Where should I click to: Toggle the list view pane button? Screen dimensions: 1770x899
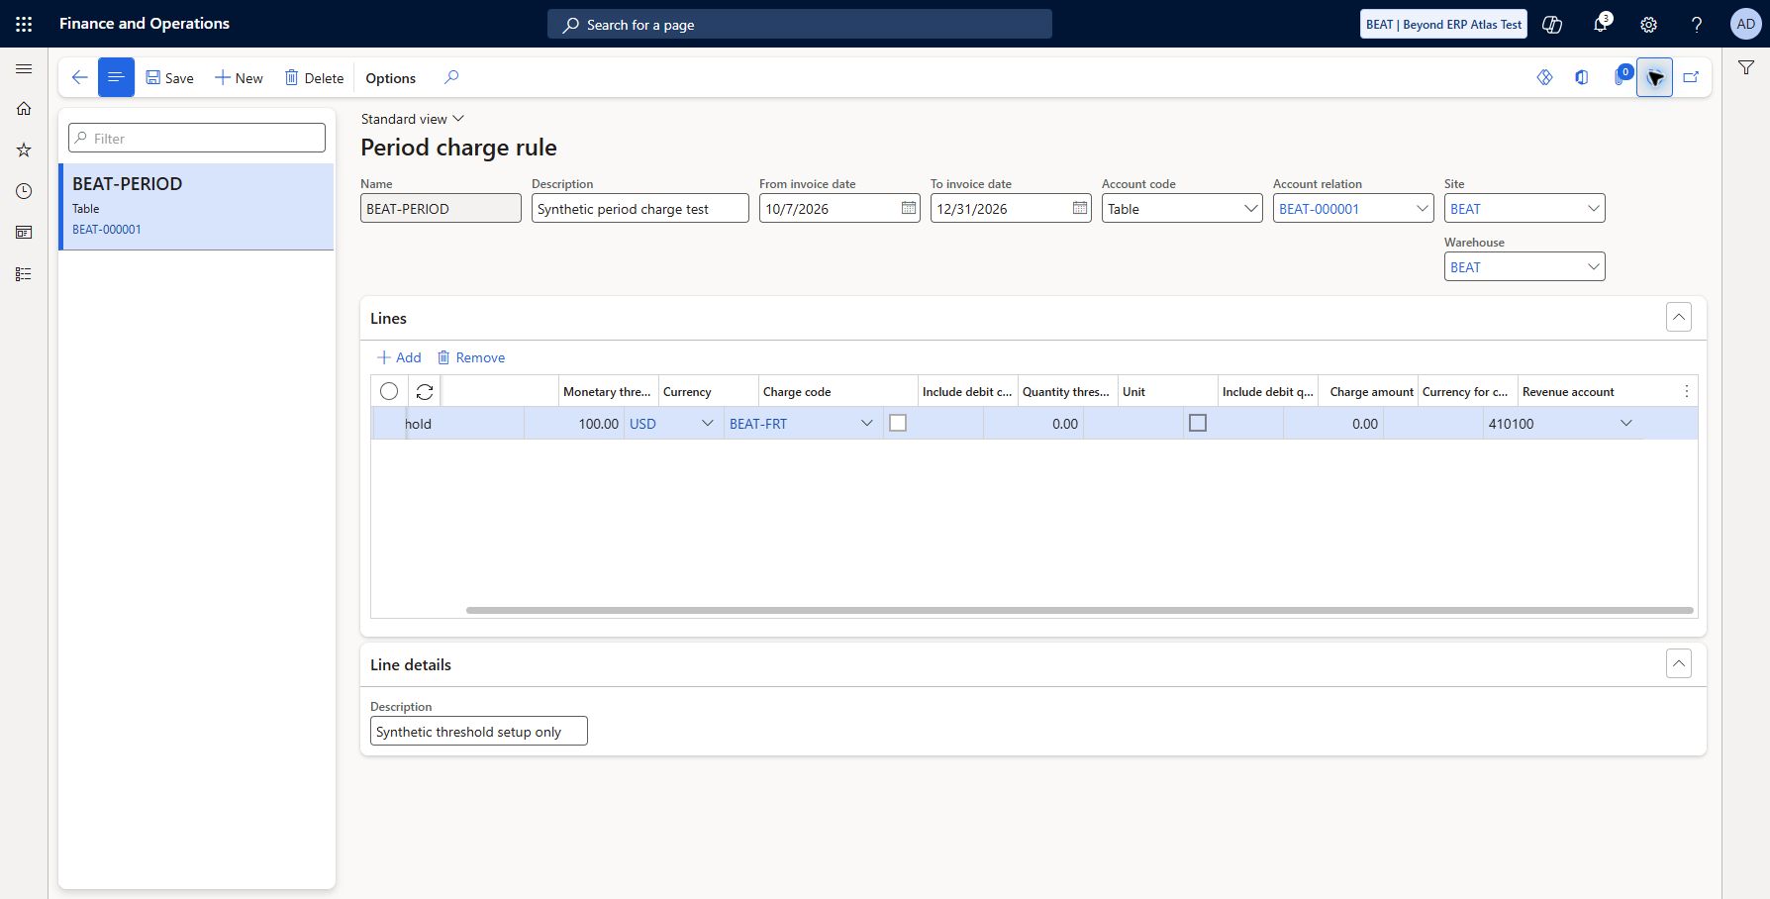coord(116,77)
